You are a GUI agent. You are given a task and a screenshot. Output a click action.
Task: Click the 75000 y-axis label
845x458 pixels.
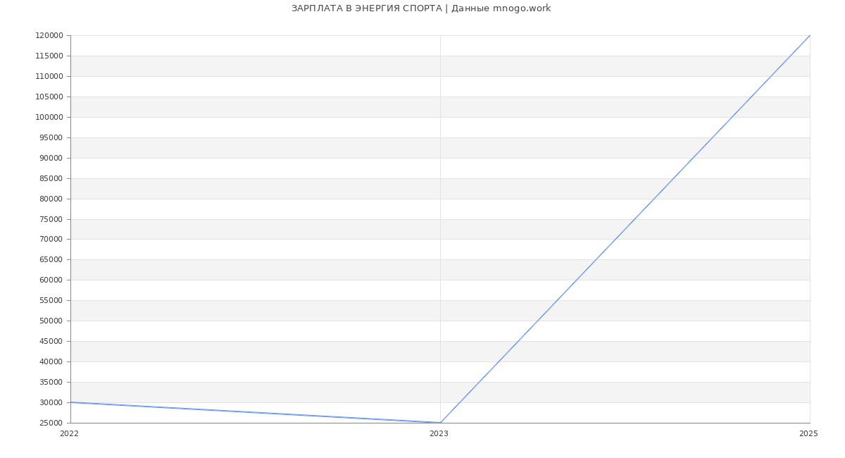[x=51, y=220]
